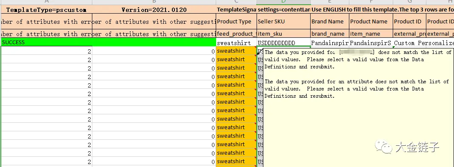454x167 pixels.
Task: Click the item_name field name cell
Action: coord(371,34)
